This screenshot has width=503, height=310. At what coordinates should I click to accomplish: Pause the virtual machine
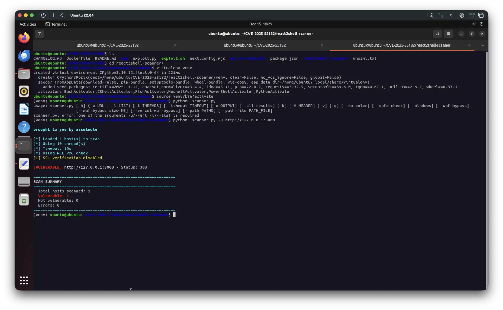click(53, 15)
